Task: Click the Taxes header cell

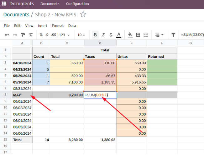Action: pyautogui.click(x=100, y=57)
